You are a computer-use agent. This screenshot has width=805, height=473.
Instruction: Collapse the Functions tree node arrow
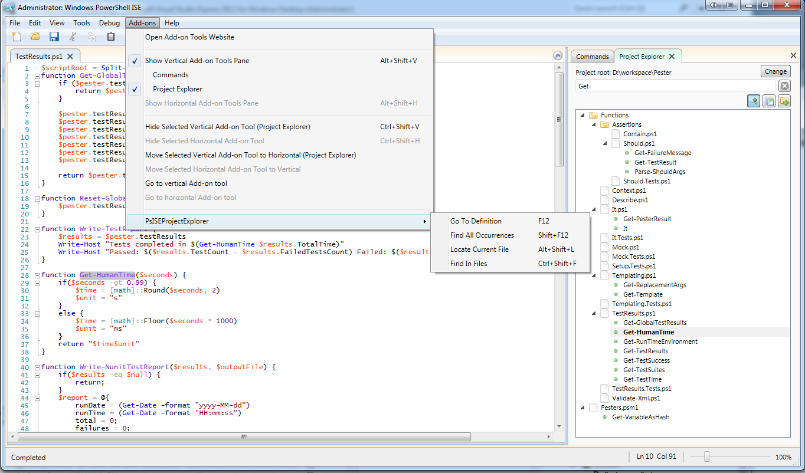(583, 116)
